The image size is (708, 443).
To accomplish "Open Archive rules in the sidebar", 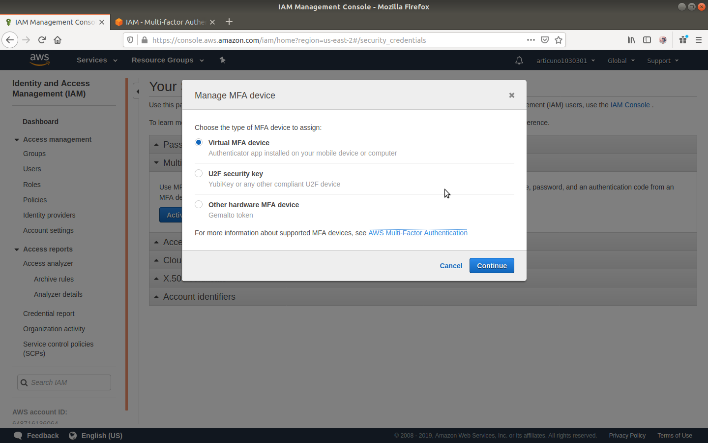I will coord(54,279).
